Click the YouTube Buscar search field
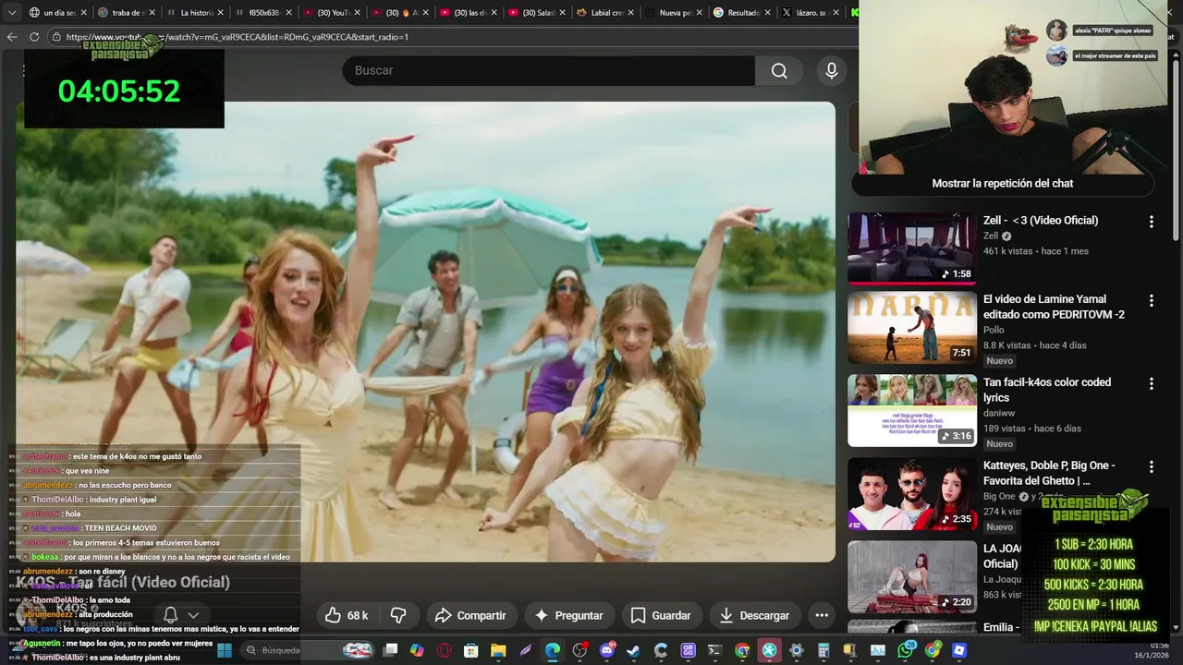1183x665 pixels. [548, 71]
